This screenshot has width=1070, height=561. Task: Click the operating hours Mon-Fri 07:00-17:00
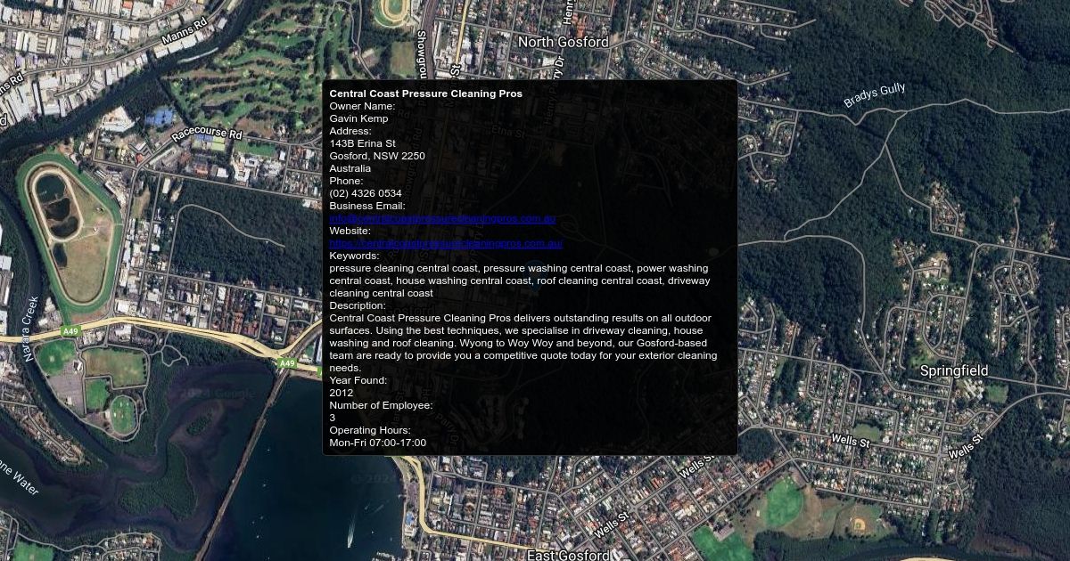click(378, 443)
